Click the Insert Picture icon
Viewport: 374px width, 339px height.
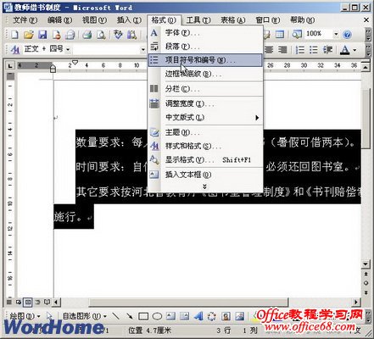(x=239, y=316)
